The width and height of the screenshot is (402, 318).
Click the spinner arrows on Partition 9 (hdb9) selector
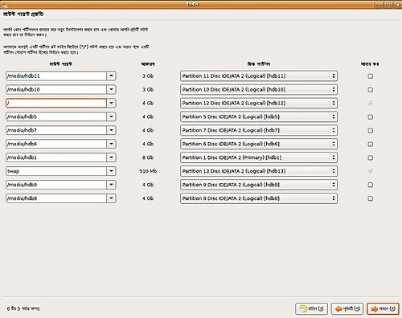[334, 185]
